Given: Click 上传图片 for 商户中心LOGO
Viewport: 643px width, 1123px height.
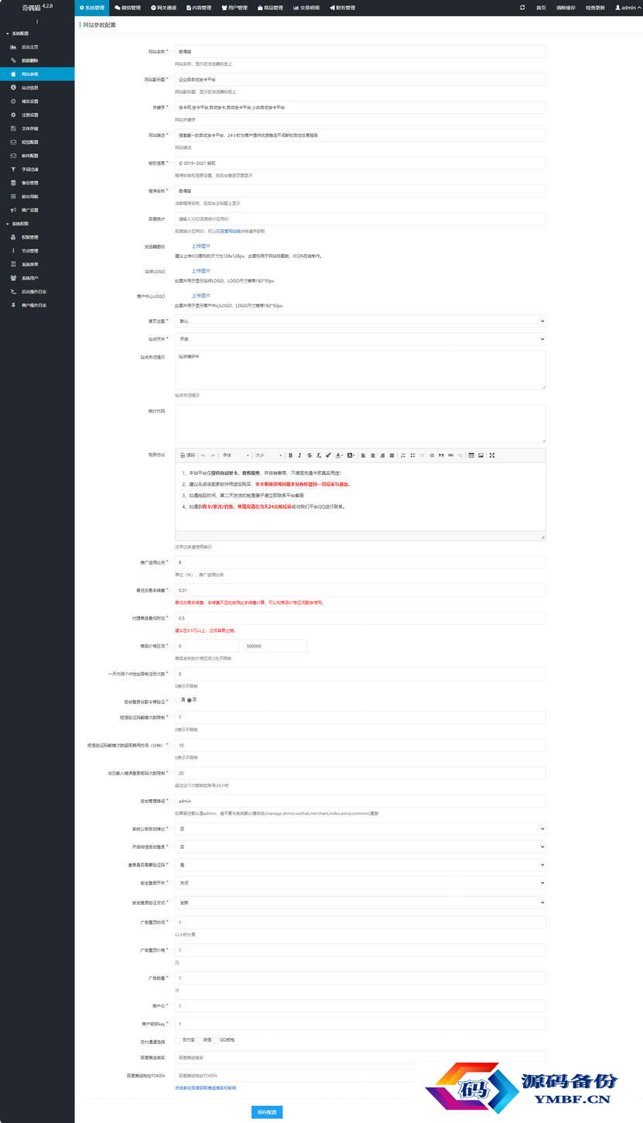Looking at the screenshot, I should pos(201,296).
